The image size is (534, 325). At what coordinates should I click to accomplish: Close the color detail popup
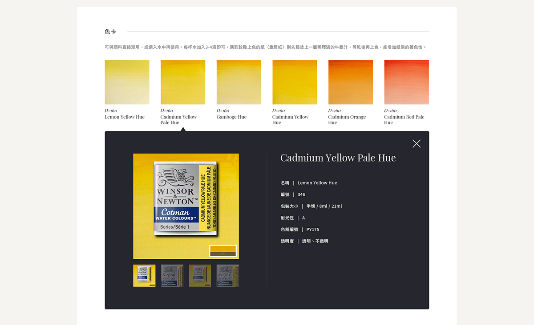[416, 143]
